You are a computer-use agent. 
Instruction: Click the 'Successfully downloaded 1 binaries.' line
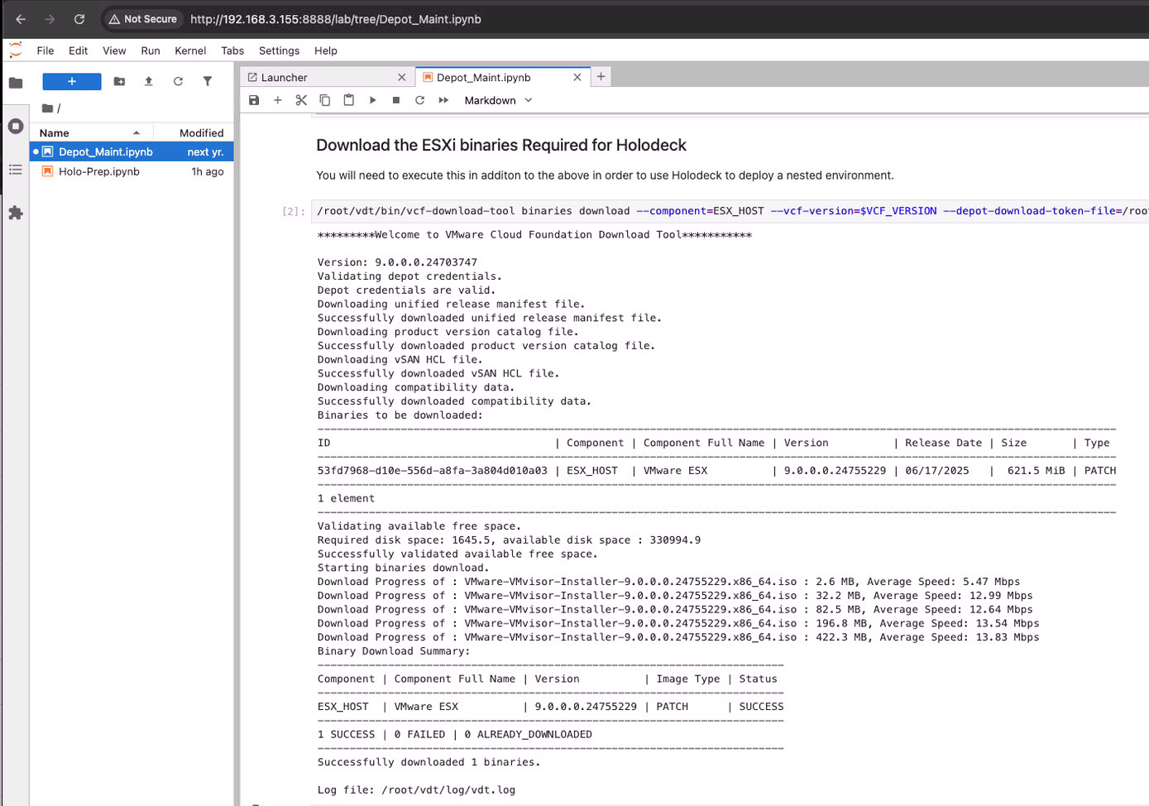tap(428, 762)
